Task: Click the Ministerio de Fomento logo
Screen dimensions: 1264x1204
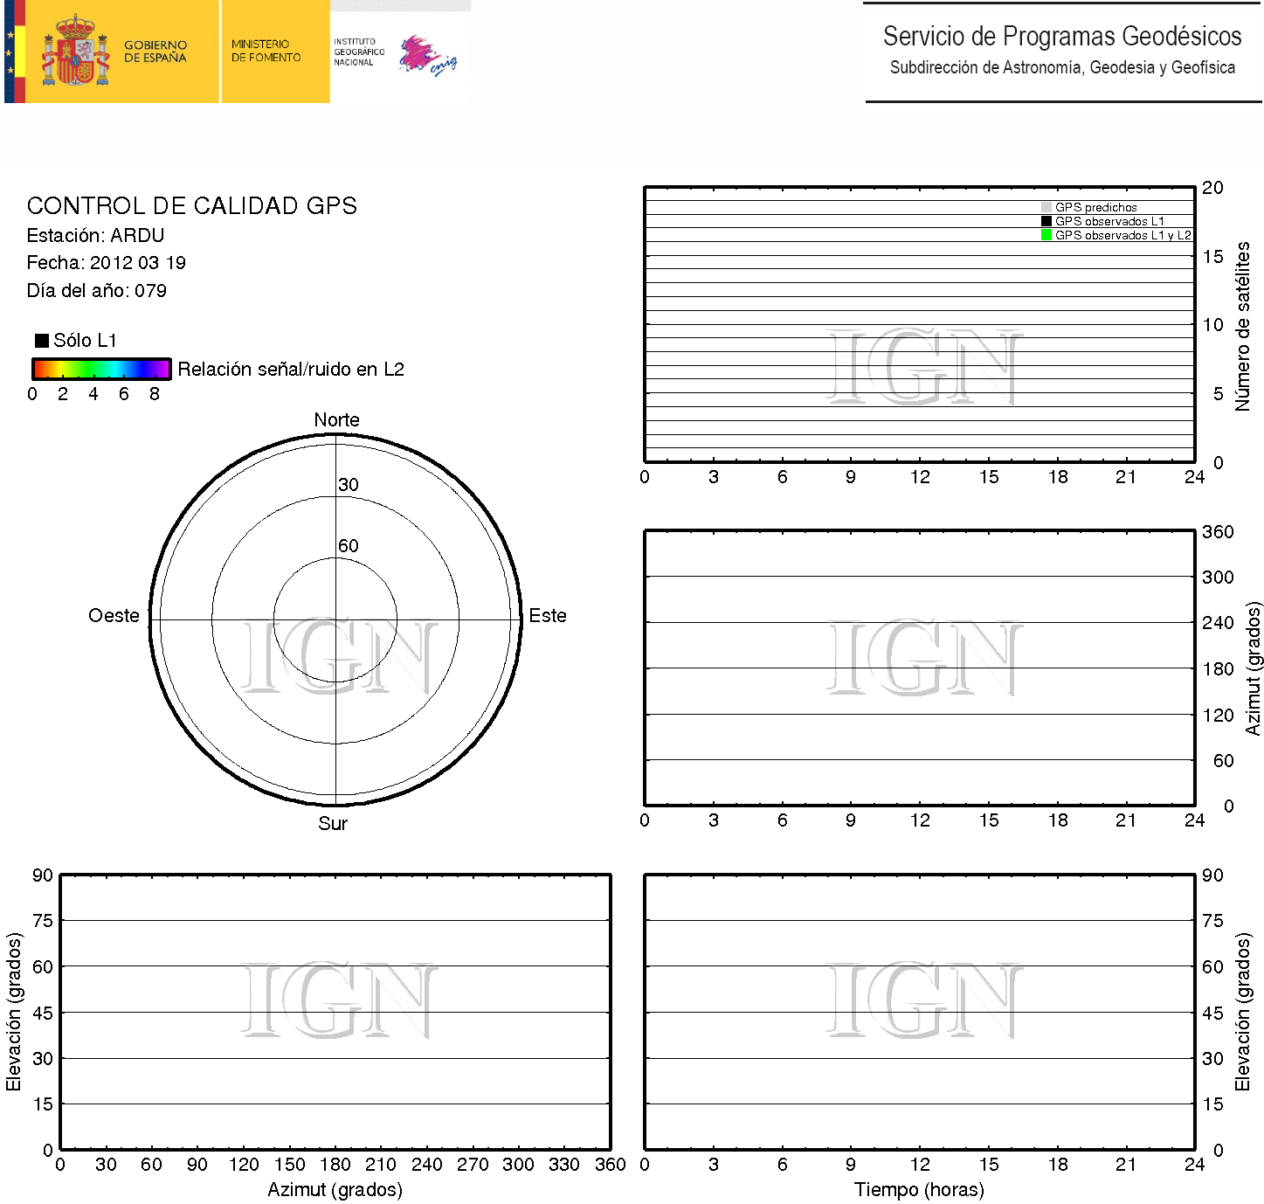Action: click(x=266, y=51)
